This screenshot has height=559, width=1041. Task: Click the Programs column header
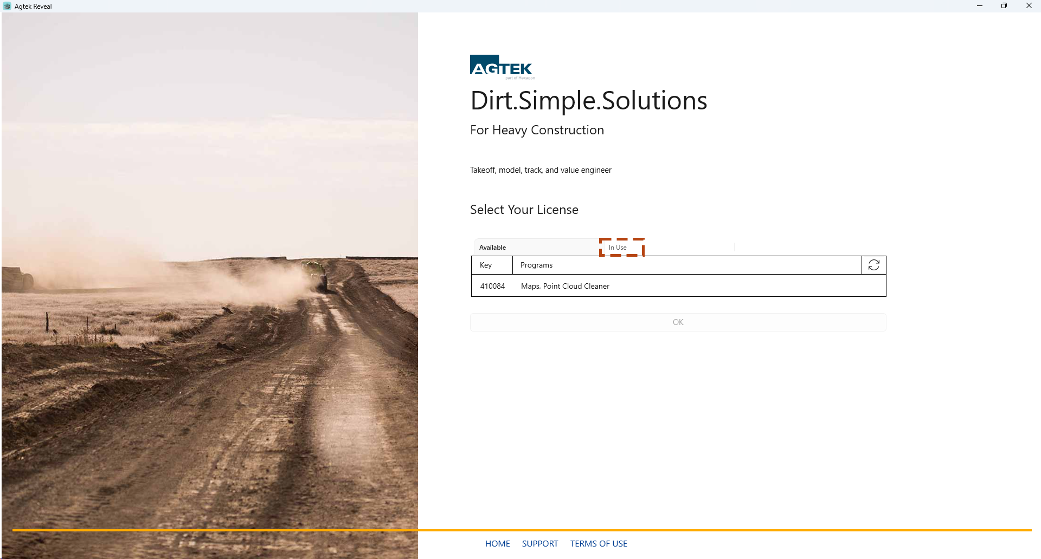[x=536, y=265]
